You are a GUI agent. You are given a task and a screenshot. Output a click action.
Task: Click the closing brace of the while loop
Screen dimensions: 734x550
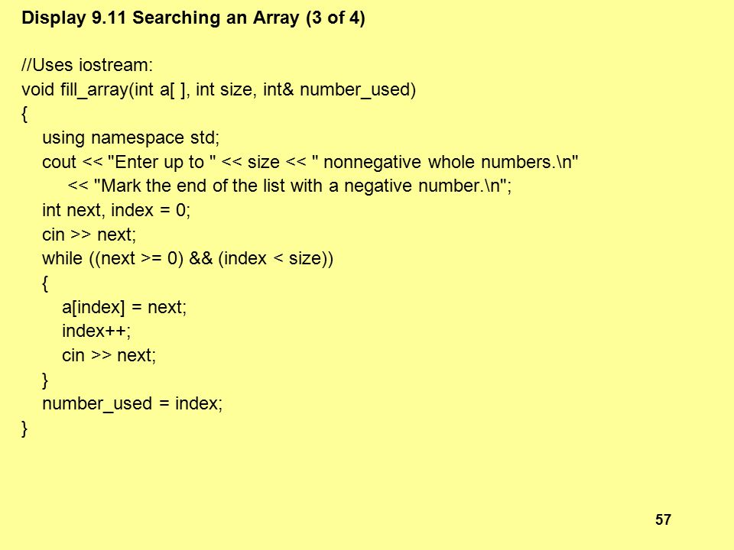pos(45,380)
